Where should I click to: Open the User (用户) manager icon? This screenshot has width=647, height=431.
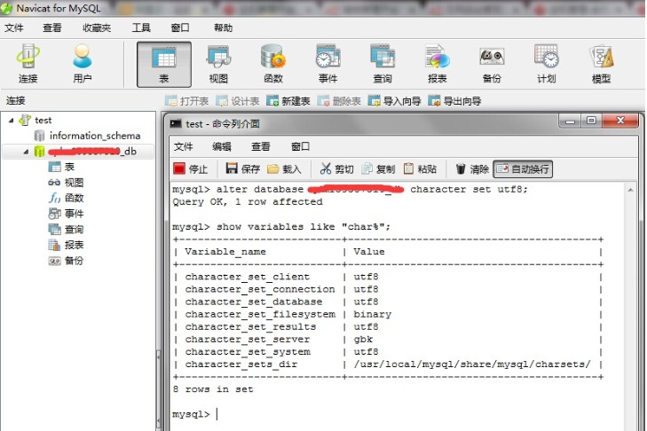(x=83, y=64)
